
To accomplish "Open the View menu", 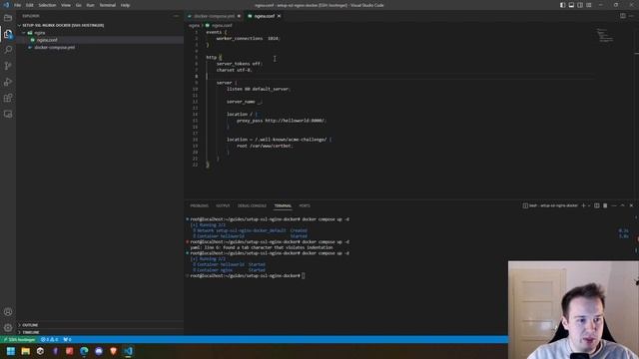I will pyautogui.click(x=66, y=5).
